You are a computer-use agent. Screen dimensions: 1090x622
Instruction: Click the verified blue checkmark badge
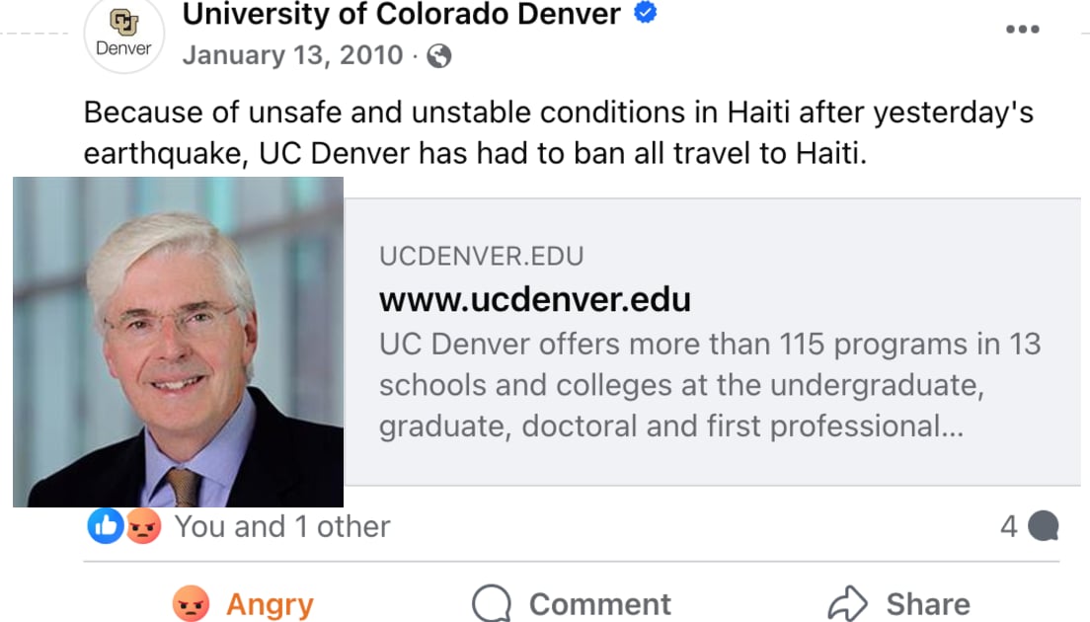pyautogui.click(x=647, y=15)
